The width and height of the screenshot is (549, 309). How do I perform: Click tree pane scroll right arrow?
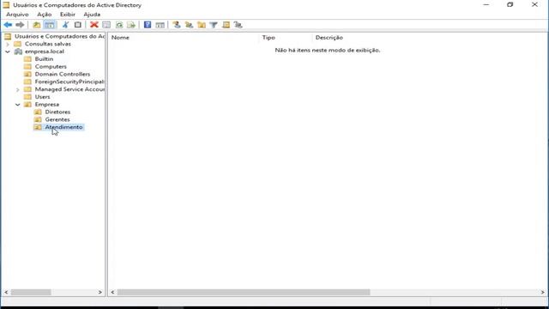(100, 292)
